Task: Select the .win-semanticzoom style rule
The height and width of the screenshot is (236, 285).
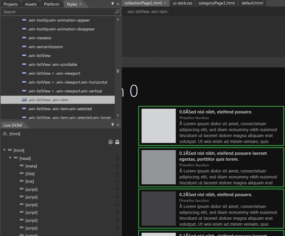Action: 45,47
